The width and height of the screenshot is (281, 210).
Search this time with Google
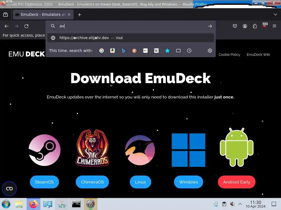point(102,51)
